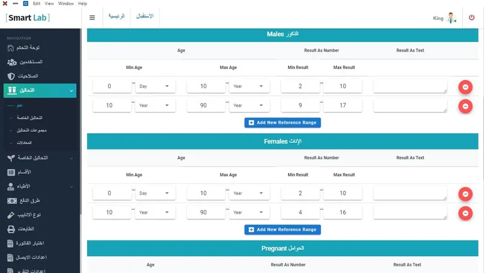The height and width of the screenshot is (273, 484).
Task: Click the hamburger menu icon
Action: click(92, 18)
